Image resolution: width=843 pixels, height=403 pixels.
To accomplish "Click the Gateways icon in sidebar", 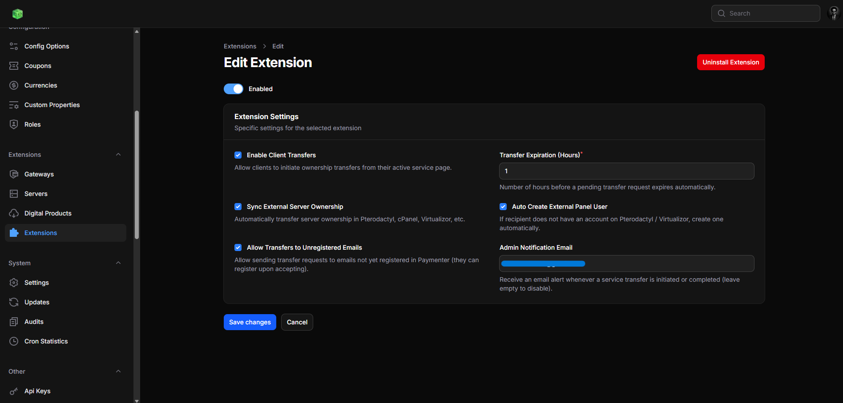I will 14,174.
